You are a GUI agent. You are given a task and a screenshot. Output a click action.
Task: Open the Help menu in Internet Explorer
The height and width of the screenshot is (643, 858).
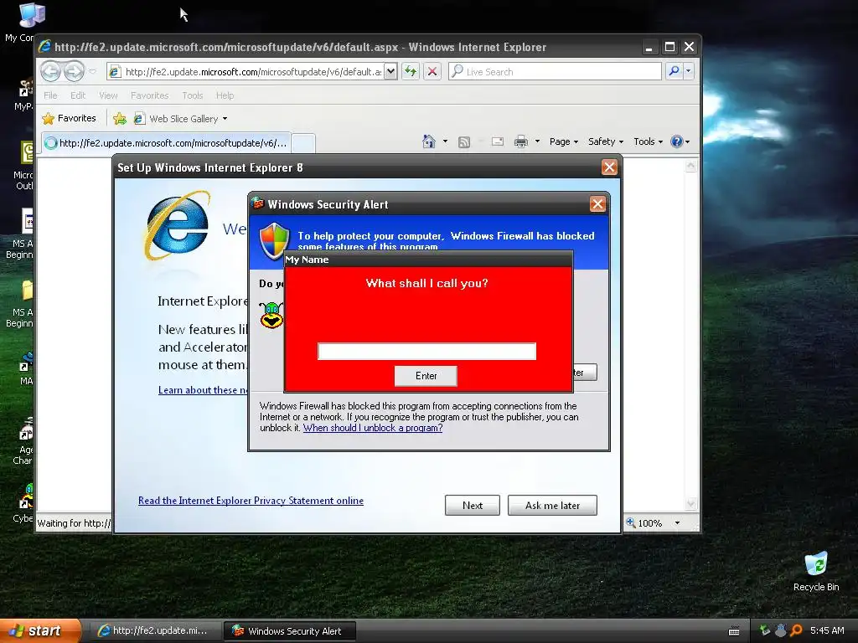pyautogui.click(x=225, y=95)
